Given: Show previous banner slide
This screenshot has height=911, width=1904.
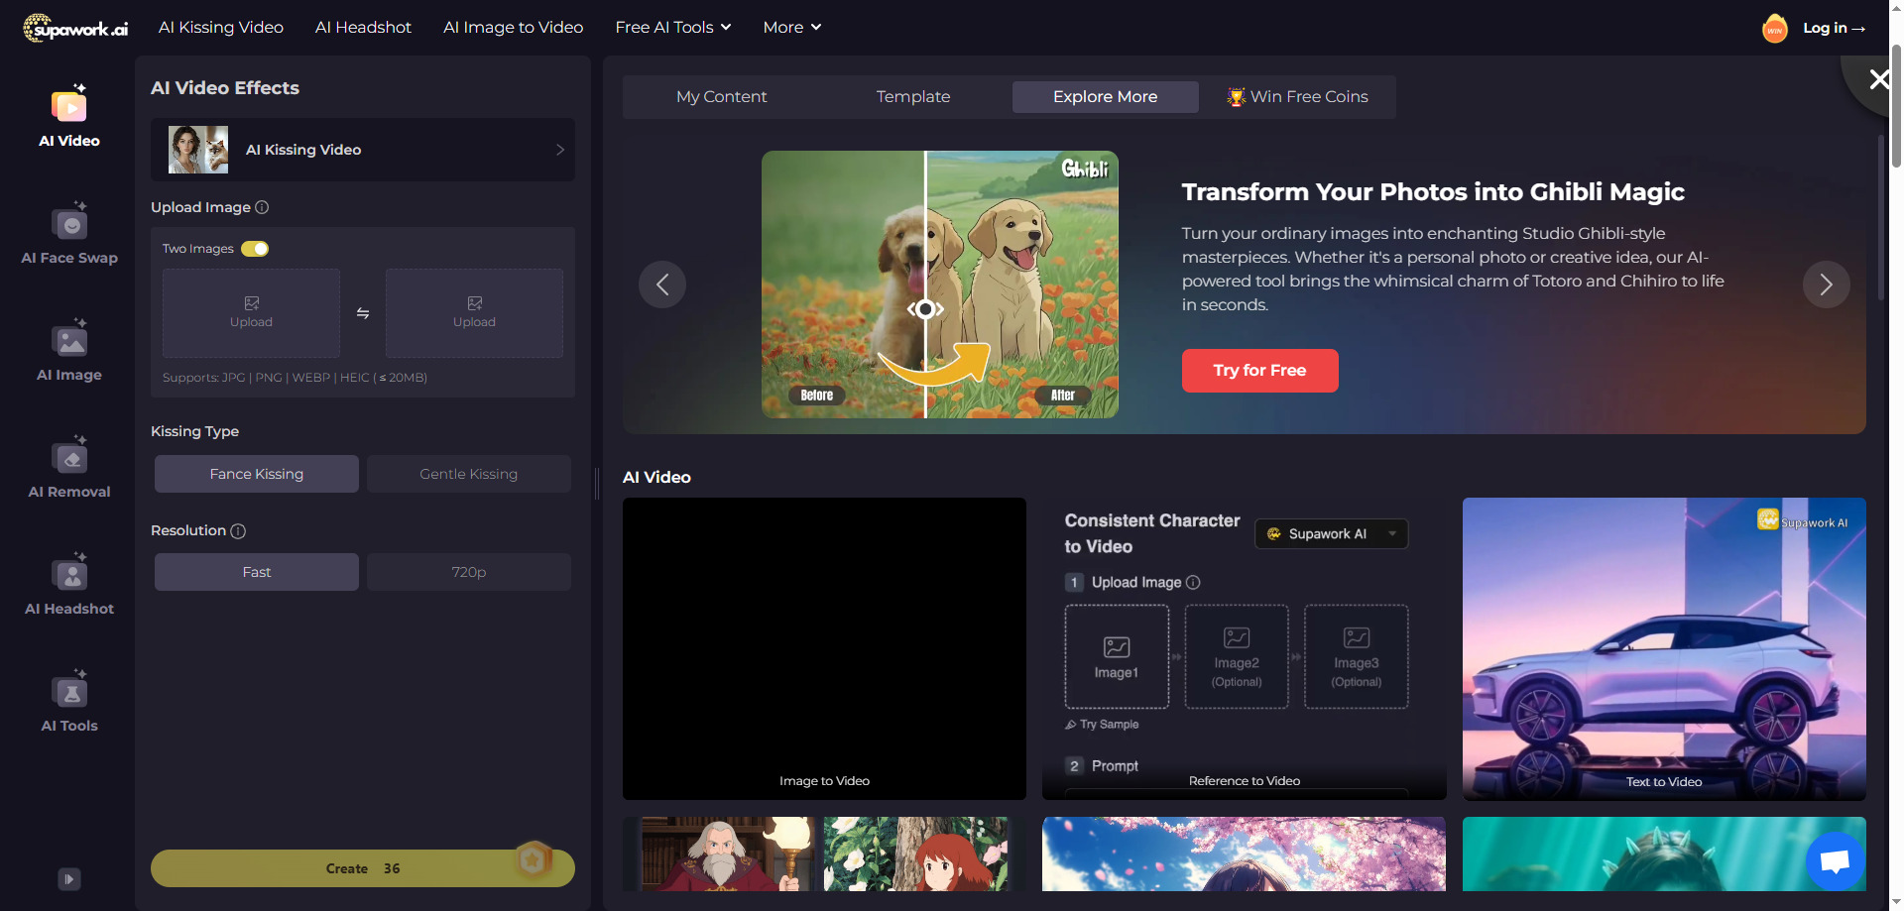Looking at the screenshot, I should coord(662,285).
